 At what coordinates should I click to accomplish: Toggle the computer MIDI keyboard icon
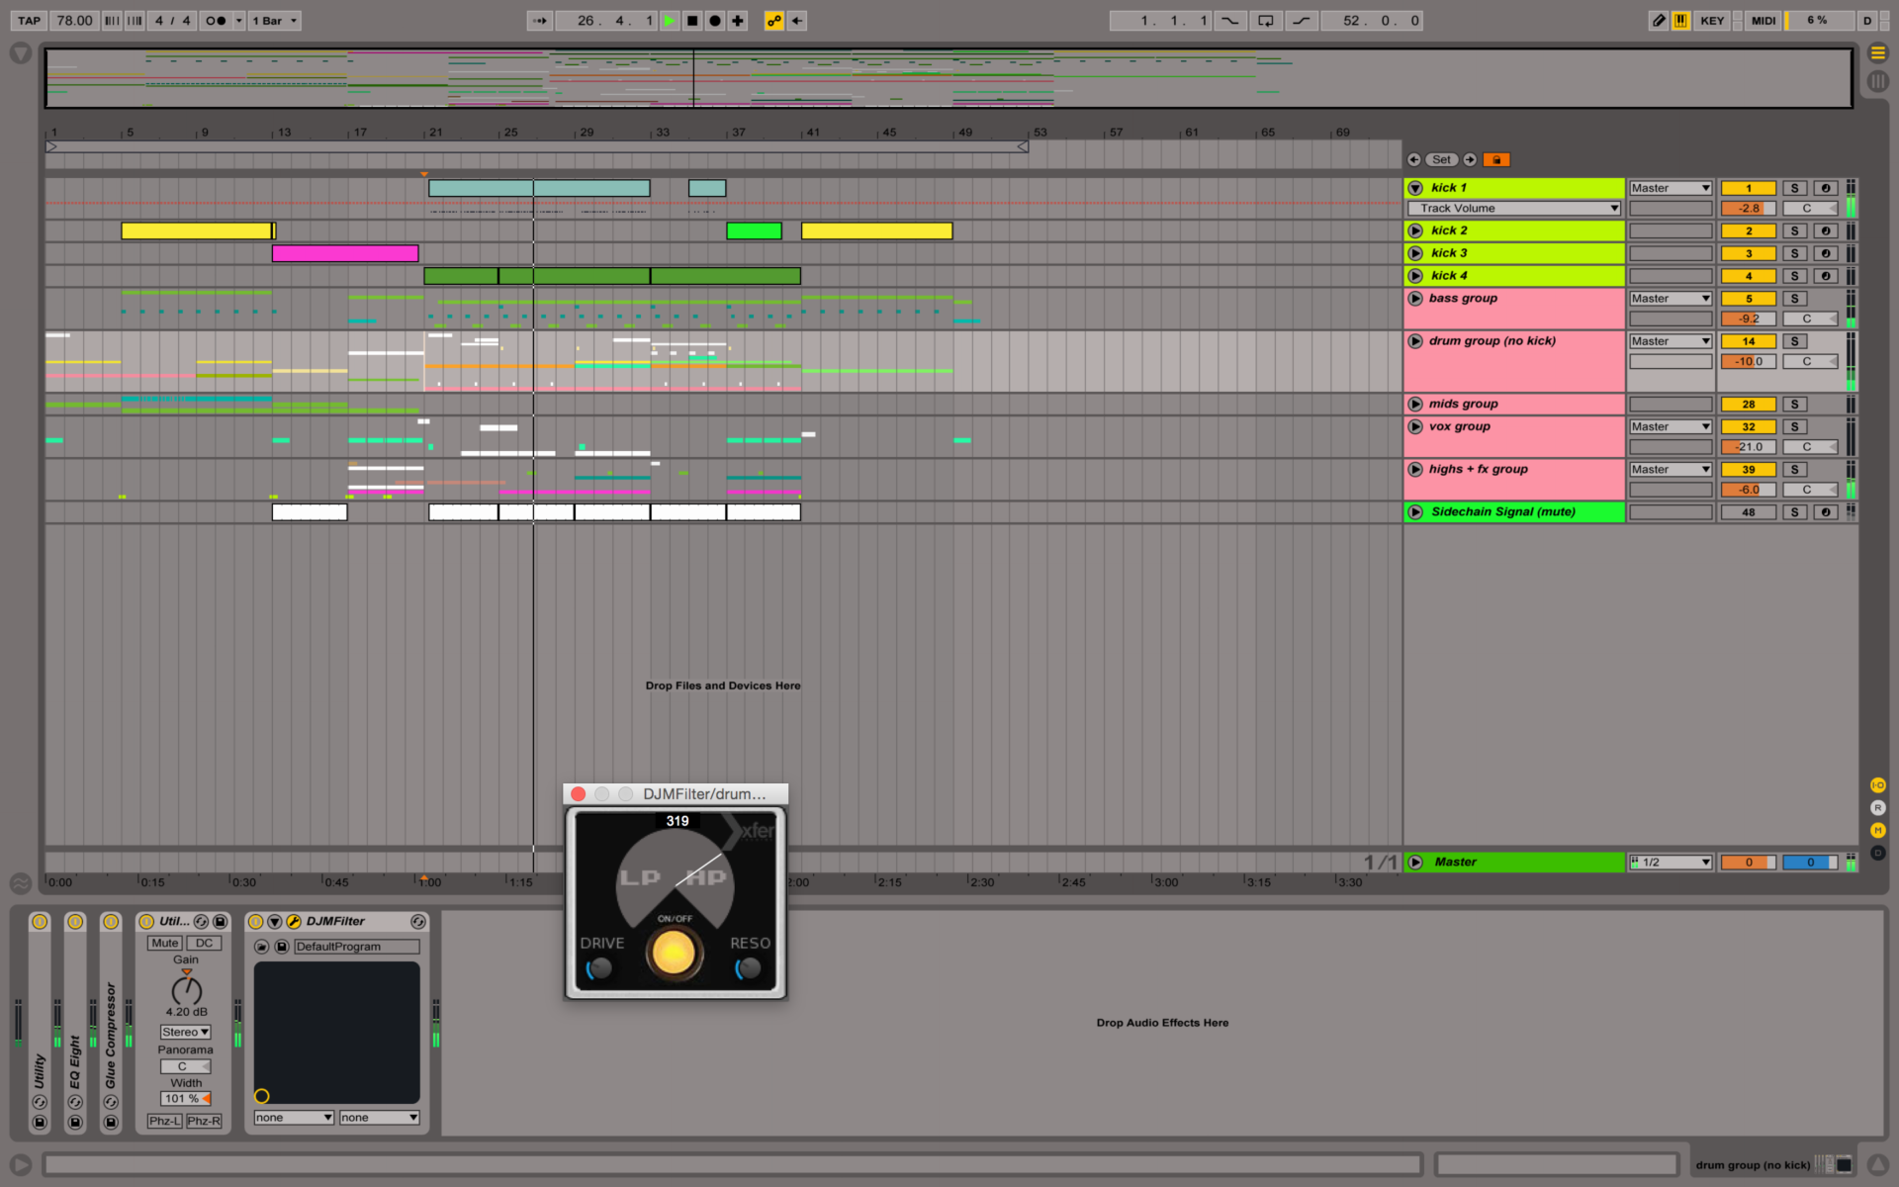point(1680,20)
